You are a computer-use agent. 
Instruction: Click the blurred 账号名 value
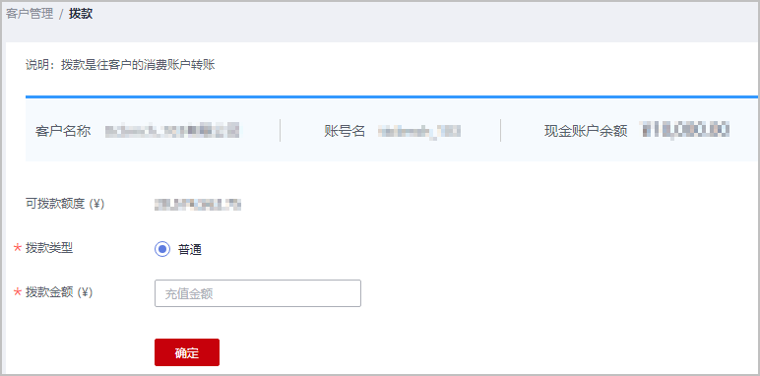[x=419, y=131]
